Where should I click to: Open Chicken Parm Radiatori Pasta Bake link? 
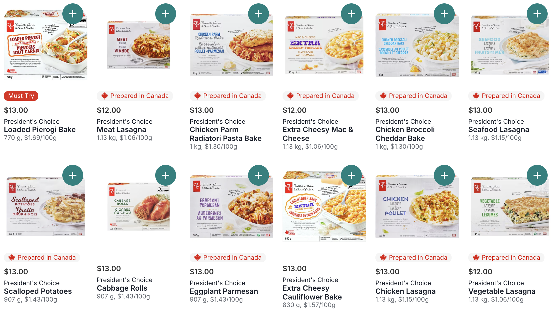[225, 134]
